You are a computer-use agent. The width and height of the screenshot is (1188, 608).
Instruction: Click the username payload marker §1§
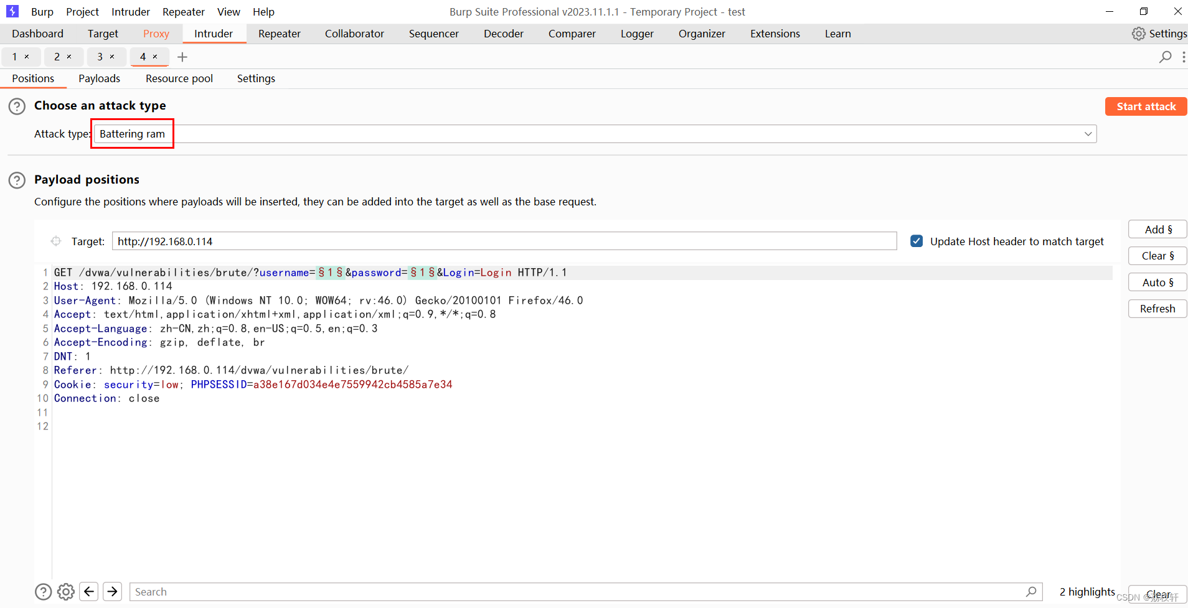pos(331,273)
